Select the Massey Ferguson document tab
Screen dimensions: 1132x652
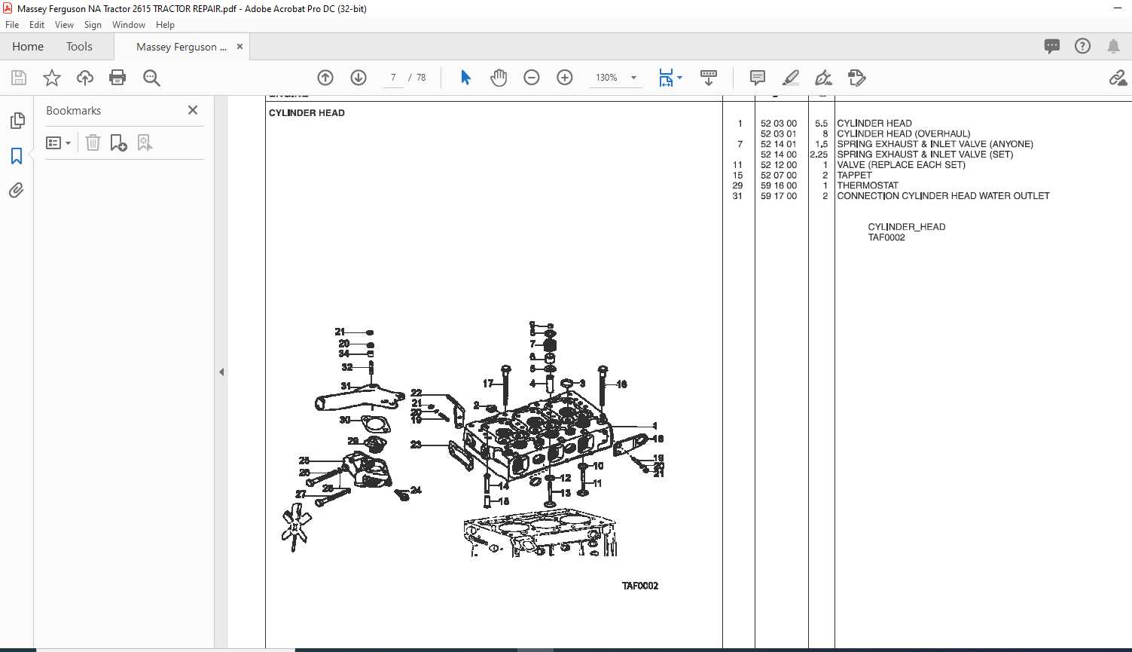[x=182, y=47]
